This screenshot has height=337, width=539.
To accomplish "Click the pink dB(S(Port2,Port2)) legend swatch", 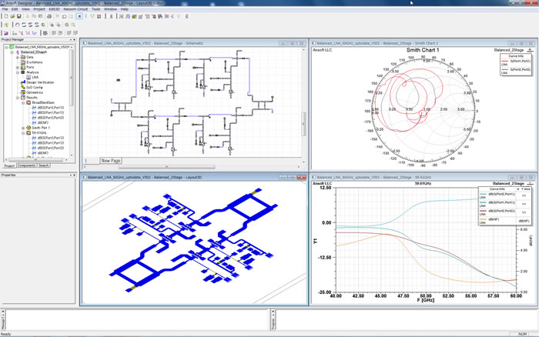I will pos(483,211).
